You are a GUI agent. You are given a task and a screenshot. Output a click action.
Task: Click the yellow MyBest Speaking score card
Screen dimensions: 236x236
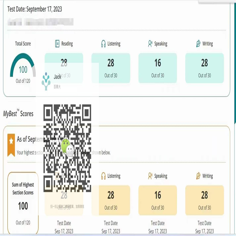[x=158, y=200]
